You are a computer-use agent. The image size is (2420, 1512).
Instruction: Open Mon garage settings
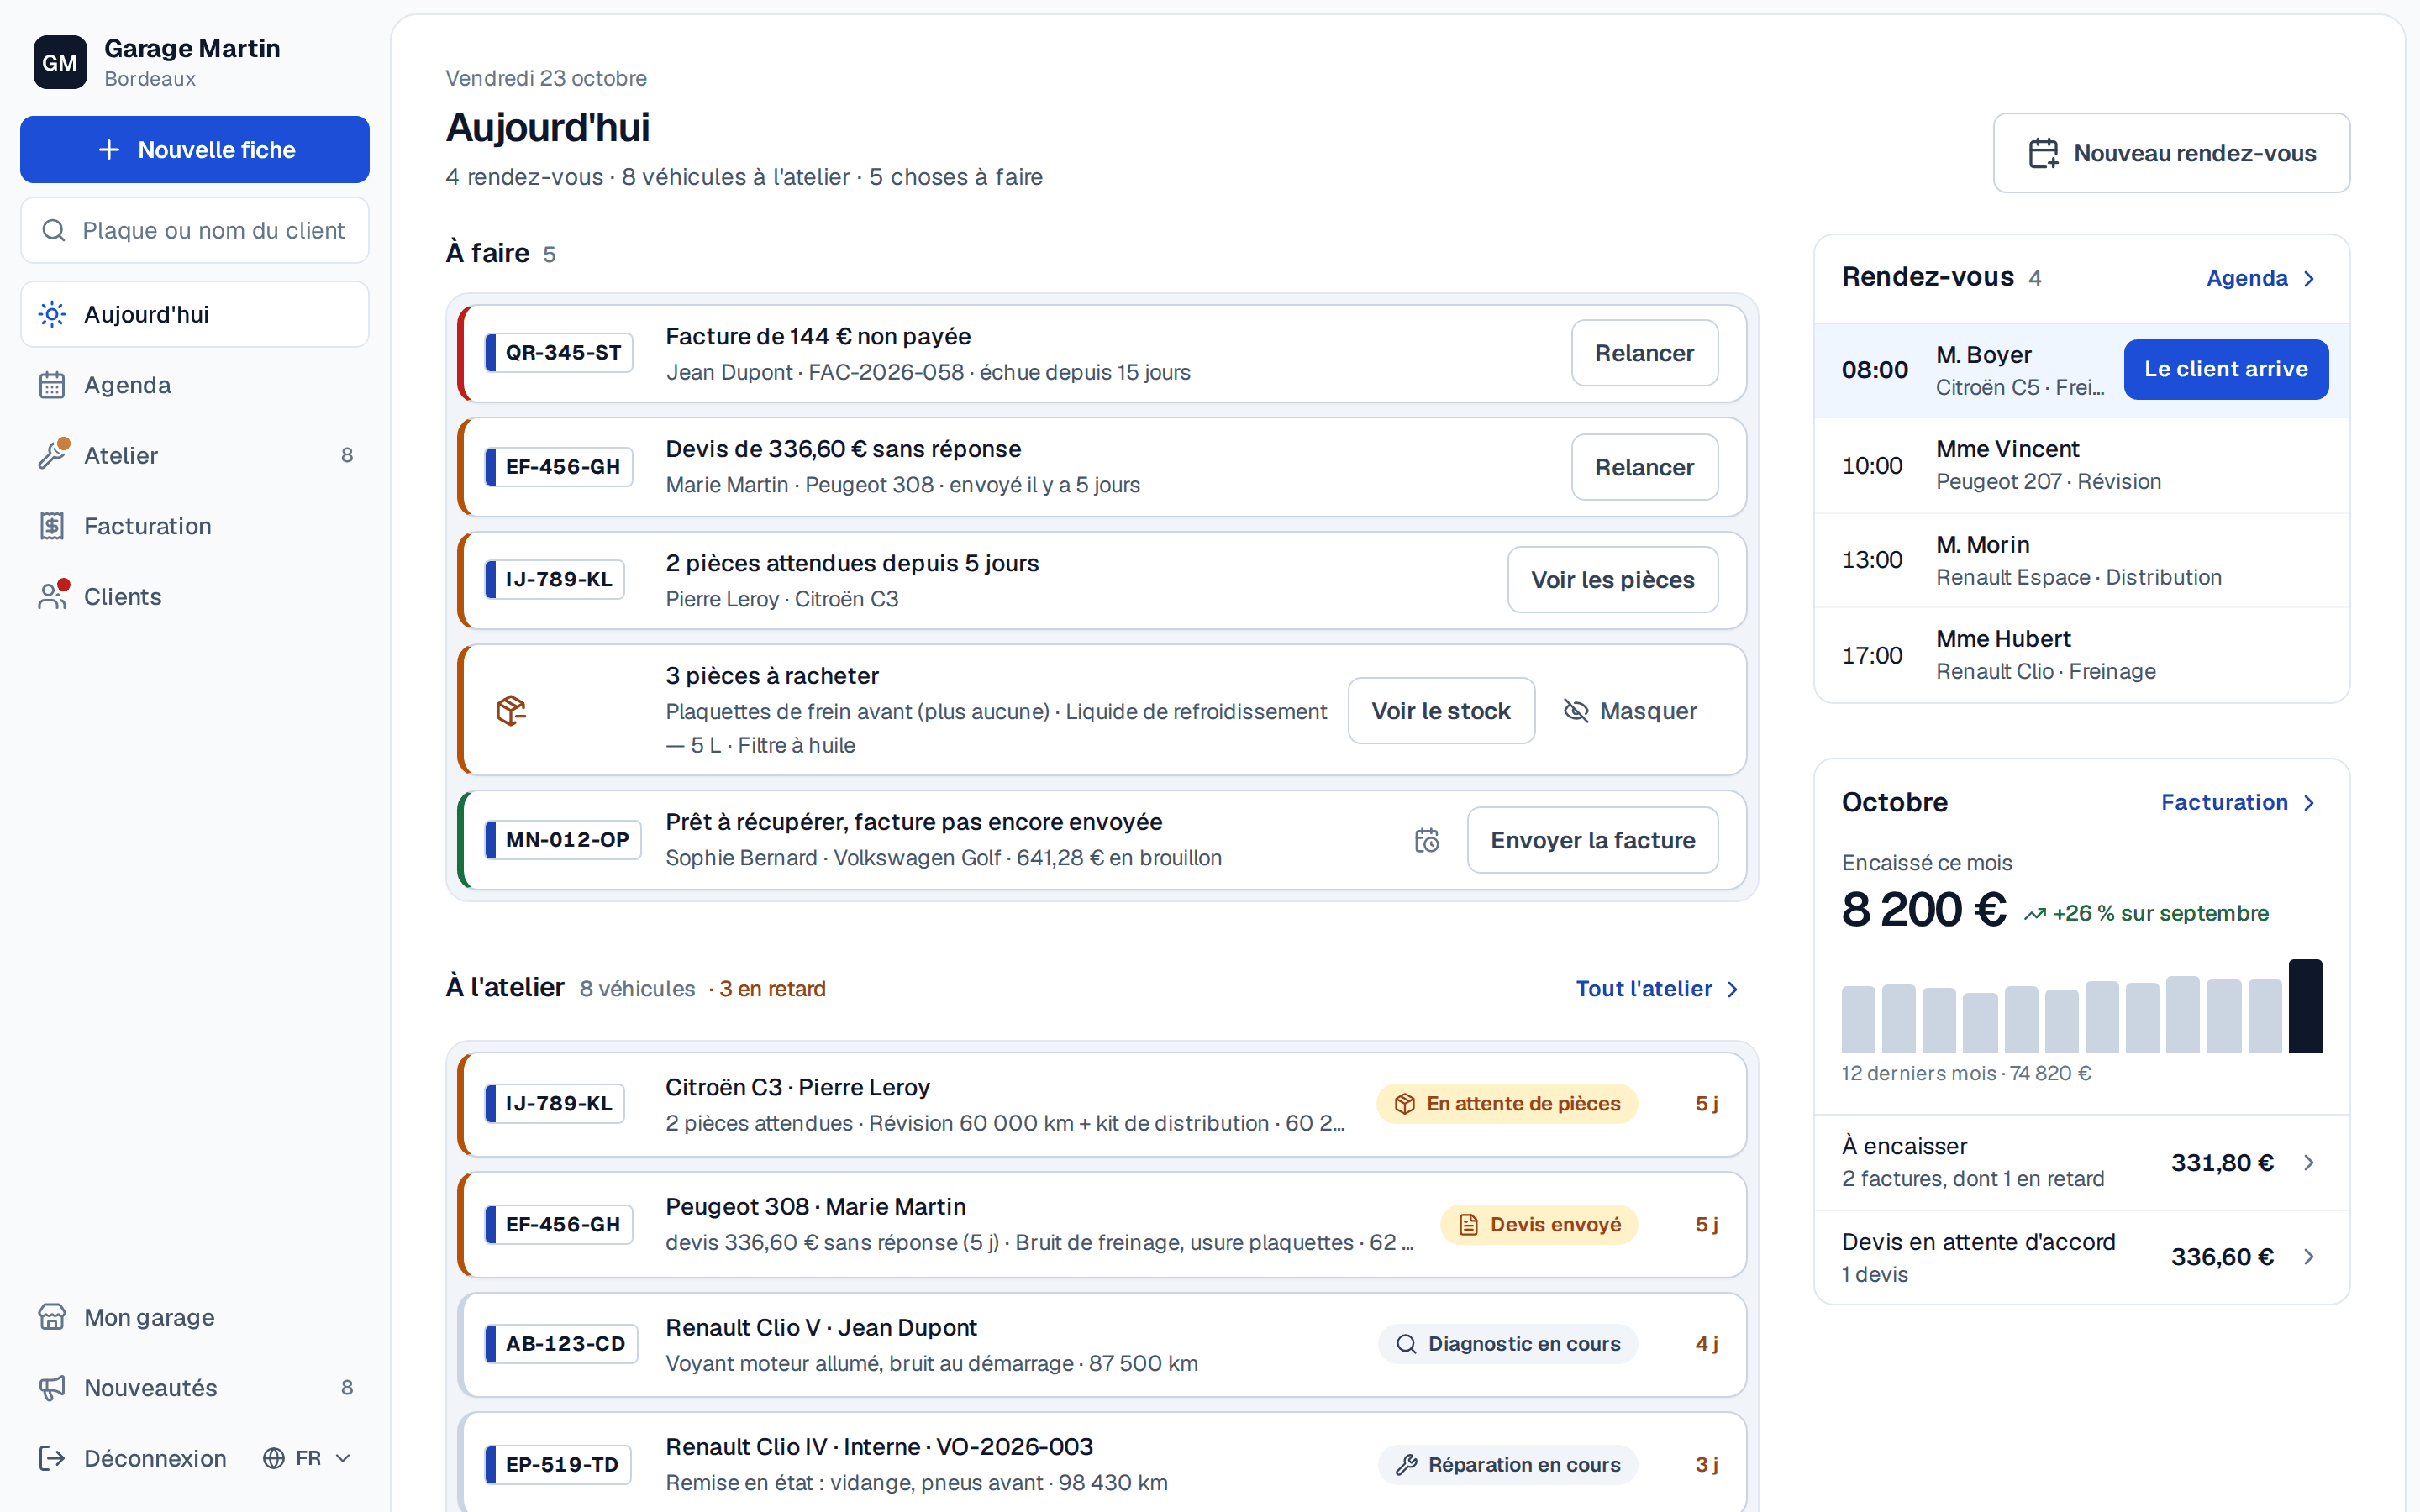[195, 1317]
